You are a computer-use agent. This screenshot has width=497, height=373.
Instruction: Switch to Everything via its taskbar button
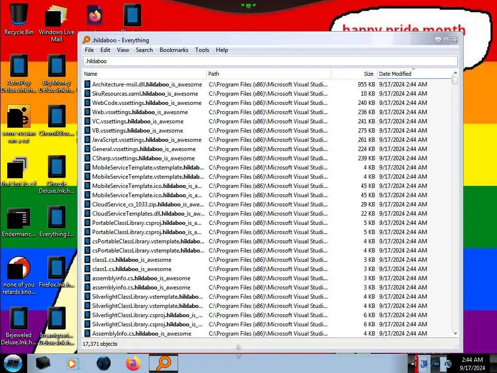(x=164, y=363)
